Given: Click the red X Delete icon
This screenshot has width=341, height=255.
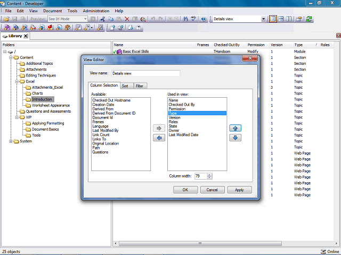Looking at the screenshot, I should tap(127, 19).
